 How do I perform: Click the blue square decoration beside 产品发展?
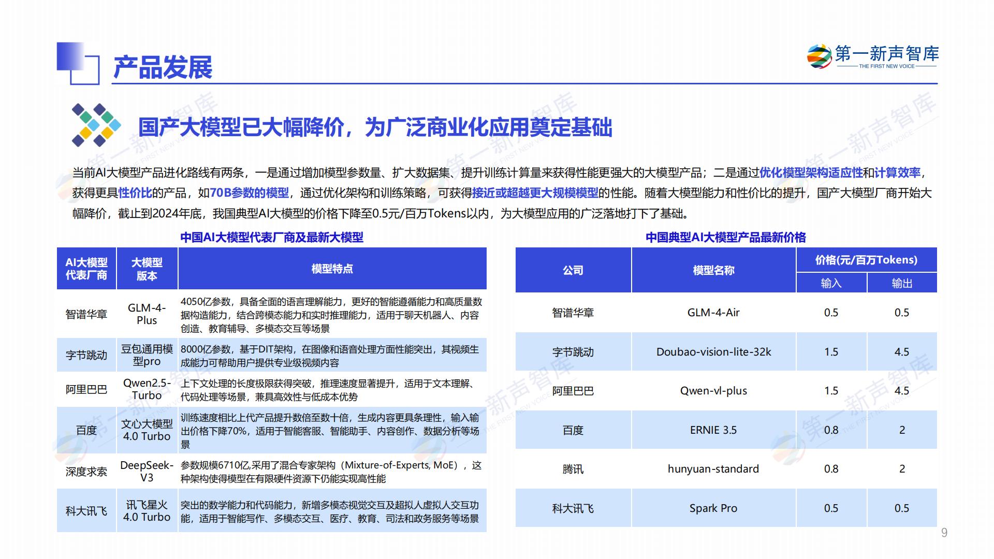pos(78,63)
